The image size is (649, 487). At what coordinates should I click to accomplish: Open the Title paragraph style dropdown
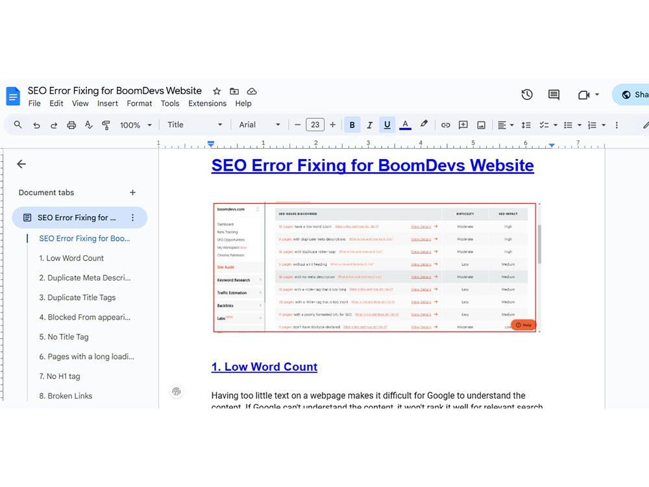(195, 125)
